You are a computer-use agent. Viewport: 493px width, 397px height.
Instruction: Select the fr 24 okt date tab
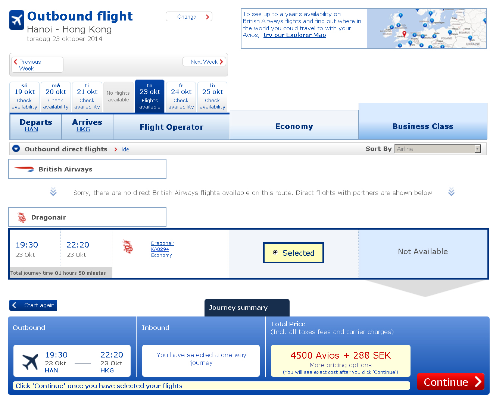tap(181, 96)
